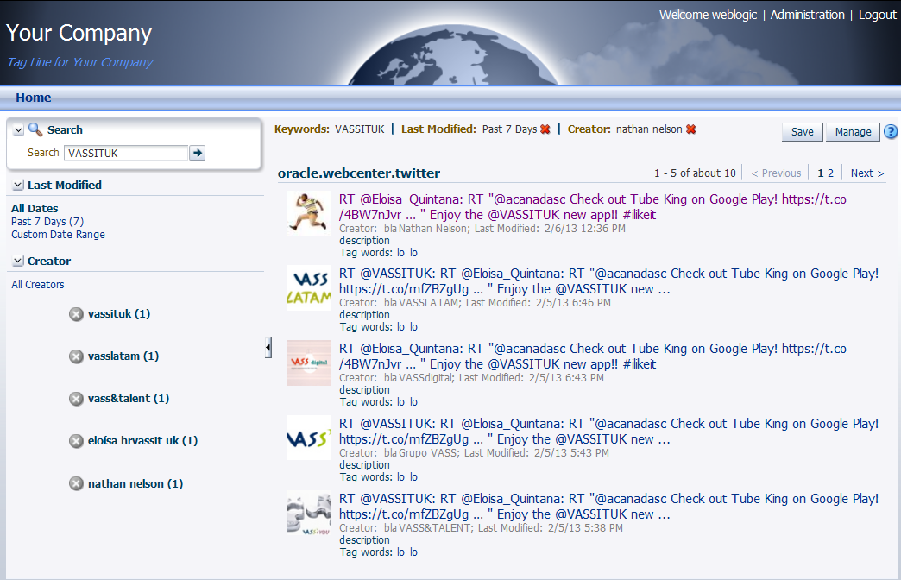
Task: Click the Save button
Action: (802, 132)
